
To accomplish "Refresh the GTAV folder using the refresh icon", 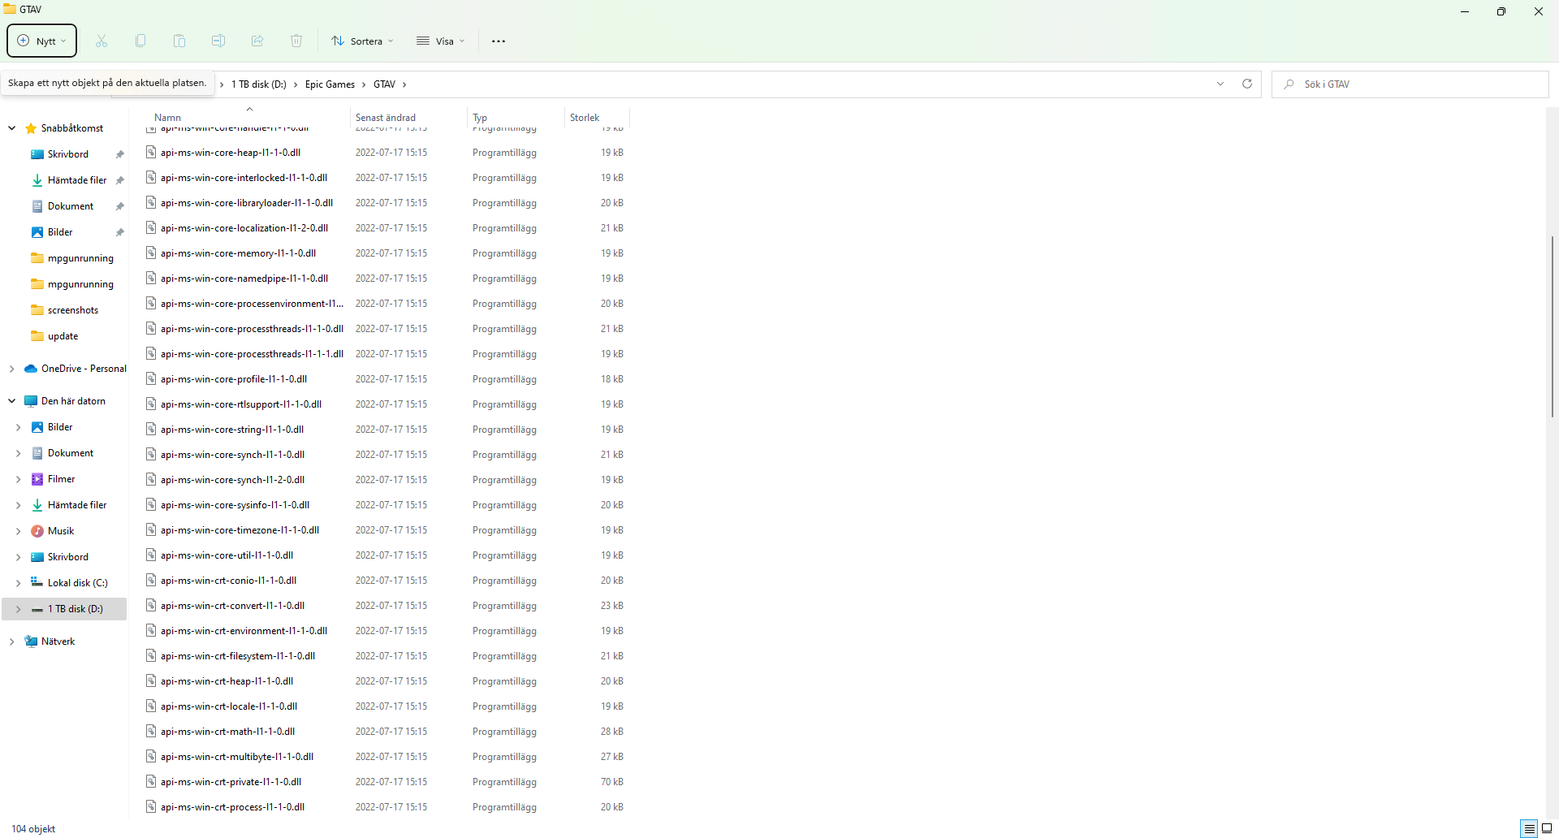I will tap(1247, 84).
